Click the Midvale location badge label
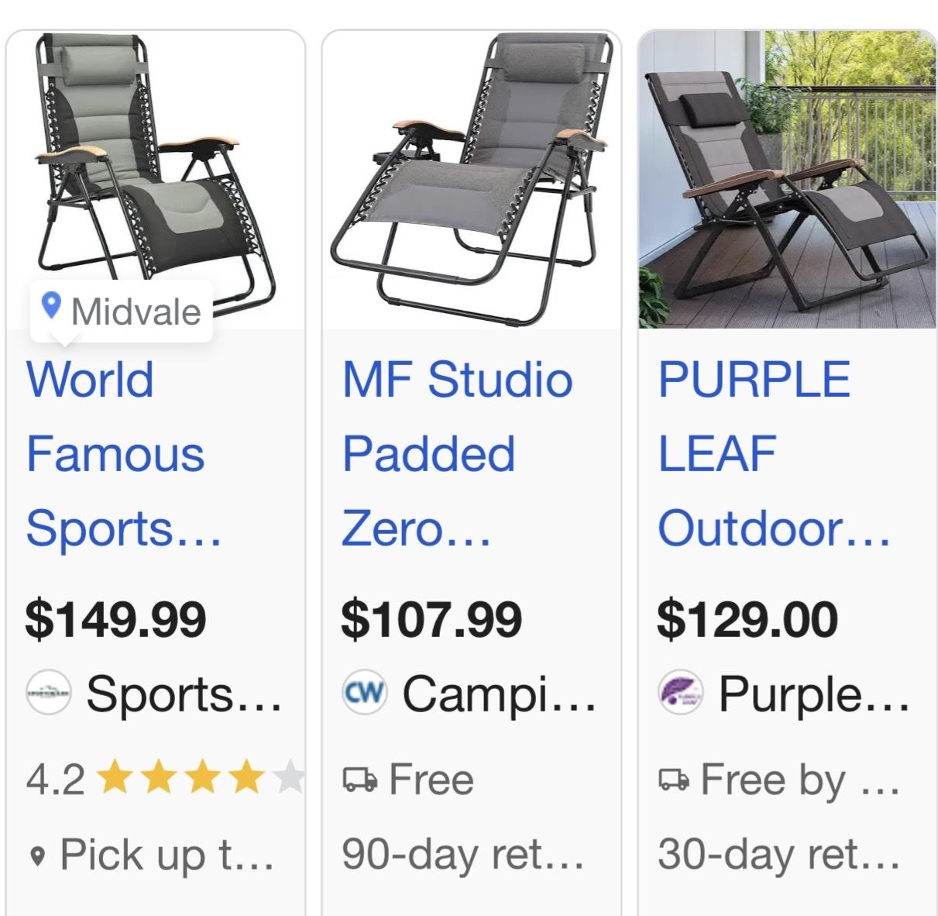Image resolution: width=938 pixels, height=916 pixels. (x=136, y=312)
